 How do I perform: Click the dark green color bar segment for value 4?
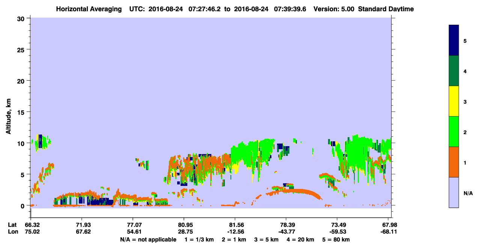(453, 71)
